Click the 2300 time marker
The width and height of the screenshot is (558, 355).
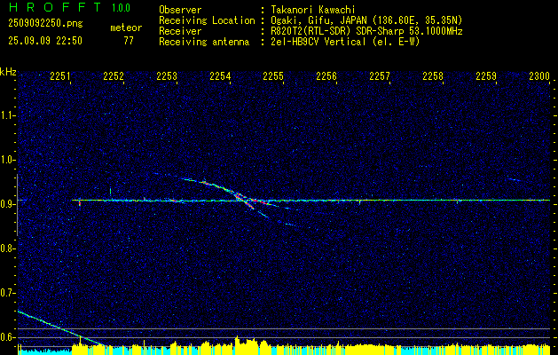coord(539,76)
